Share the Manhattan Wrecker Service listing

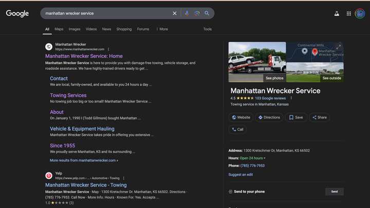tap(320, 118)
